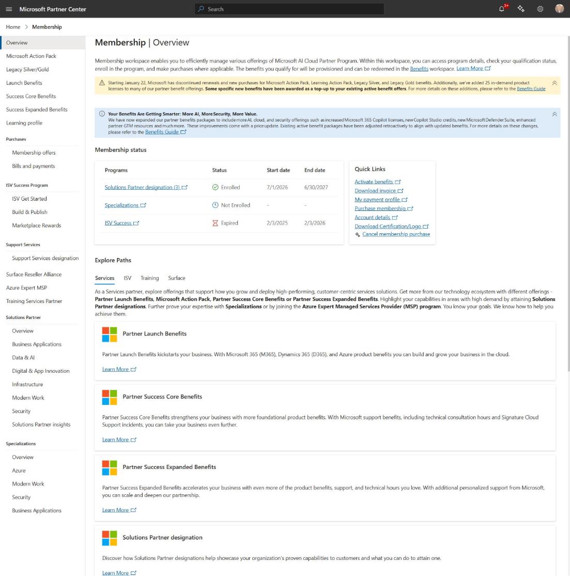This screenshot has height=576, width=570.
Task: Open the user profile avatar
Action: coord(559,9)
